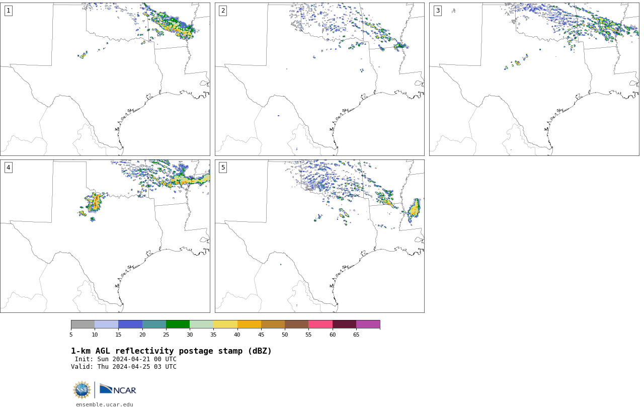Click the dark brown 50-55 dBZ swatch

click(x=297, y=324)
